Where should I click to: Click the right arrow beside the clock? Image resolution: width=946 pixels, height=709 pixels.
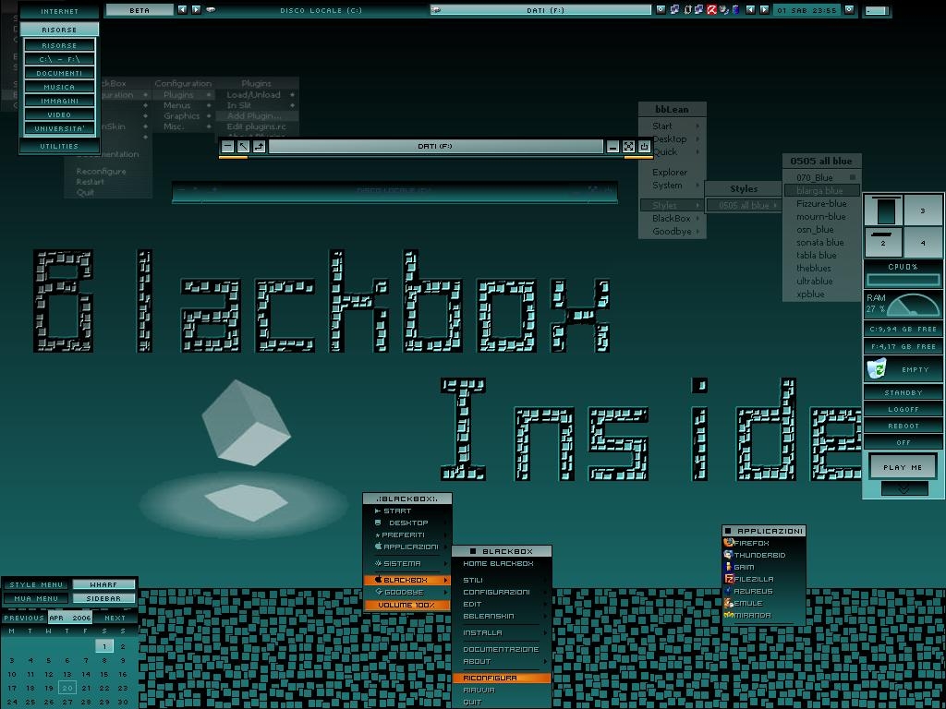pyautogui.click(x=764, y=9)
